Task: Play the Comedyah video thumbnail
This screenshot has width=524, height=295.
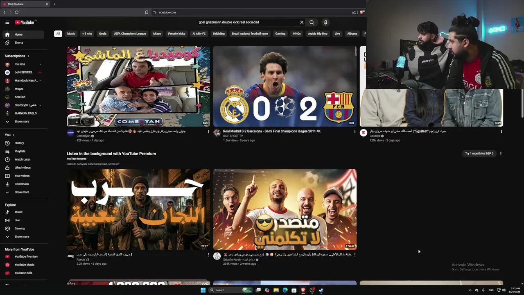Action: (138, 86)
